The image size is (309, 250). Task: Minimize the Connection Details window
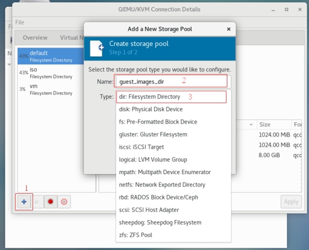point(273,10)
